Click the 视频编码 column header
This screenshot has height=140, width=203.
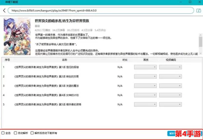[x=171, y=60]
